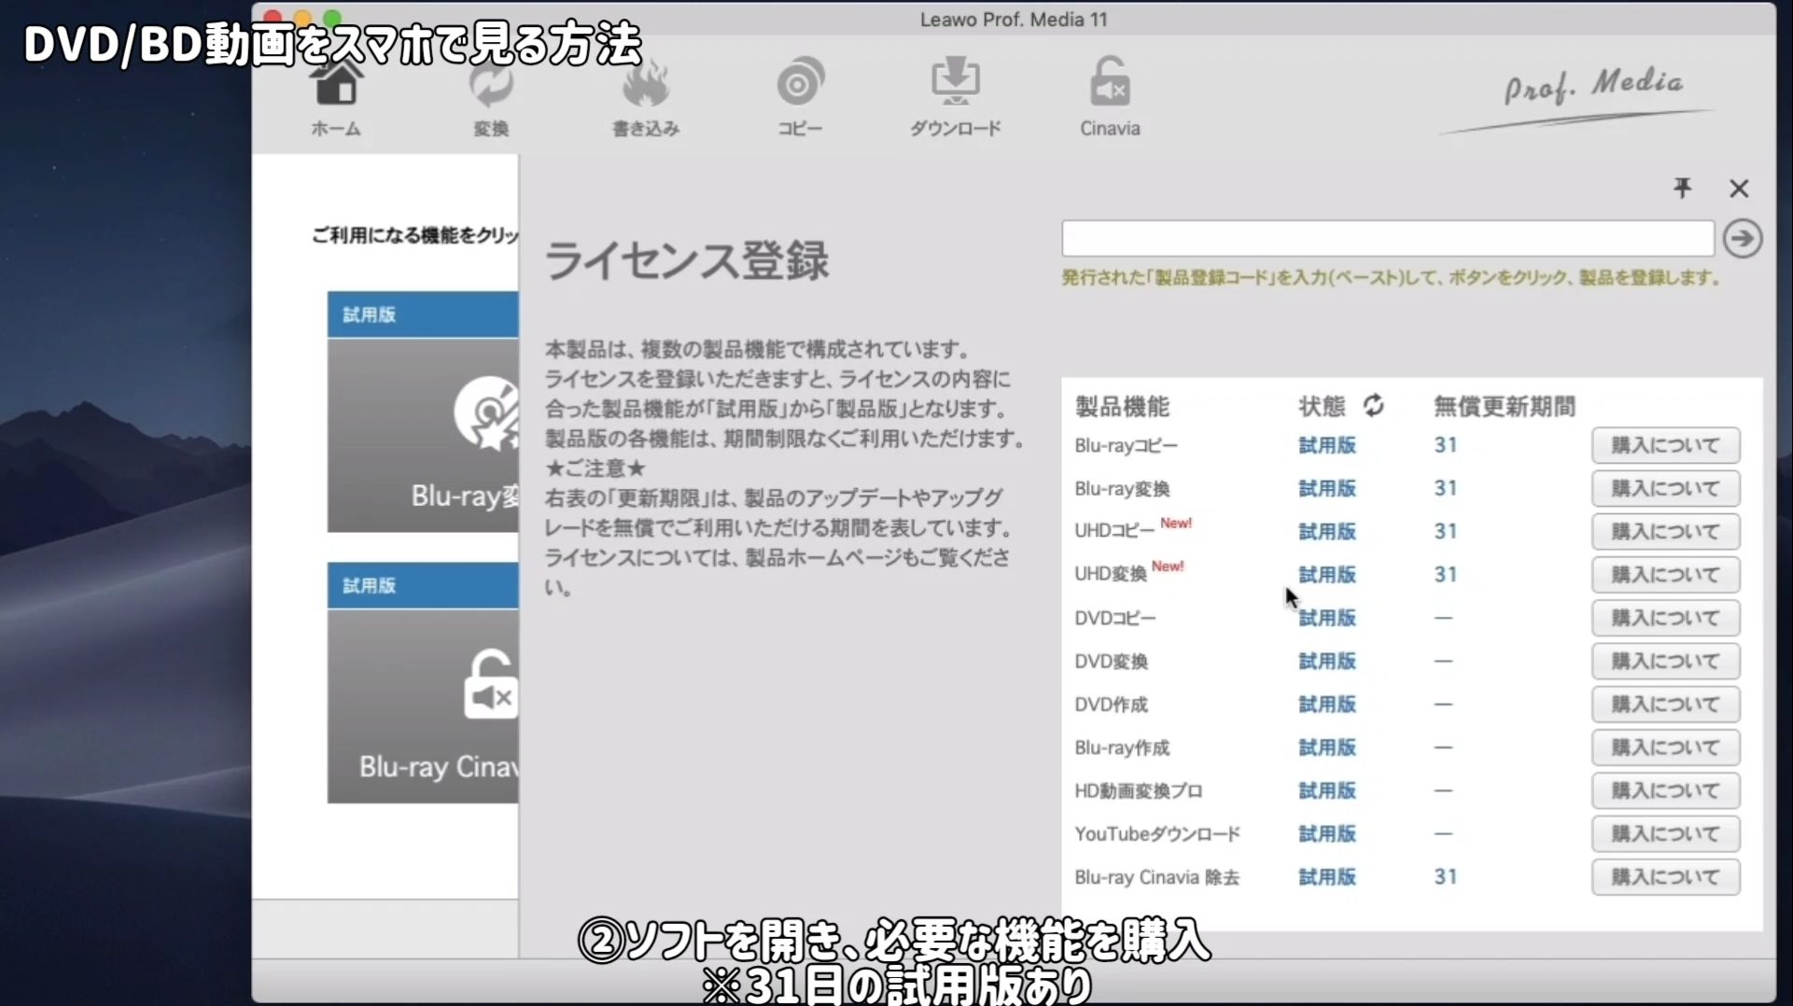The image size is (1793, 1006).
Task: Pin the license registration panel
Action: (x=1682, y=189)
